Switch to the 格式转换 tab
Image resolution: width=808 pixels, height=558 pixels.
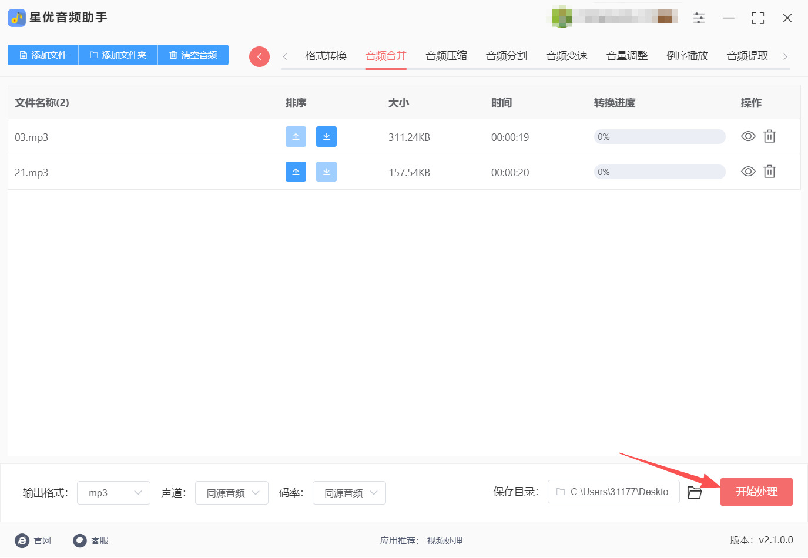pos(326,56)
